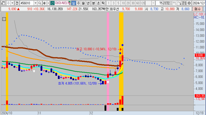Image resolution: width=206 pixels, height=115 pixels.
Task: Expand the speaker options dropdown arrow
Action: click(48, 3)
